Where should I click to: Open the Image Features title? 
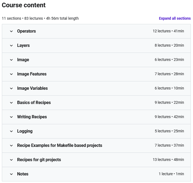point(32,74)
